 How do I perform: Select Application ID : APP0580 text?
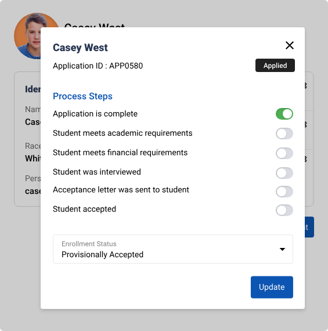point(98,66)
